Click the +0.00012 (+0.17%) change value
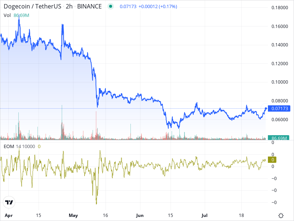The width and height of the screenshot is (294, 221). pyautogui.click(x=158, y=7)
